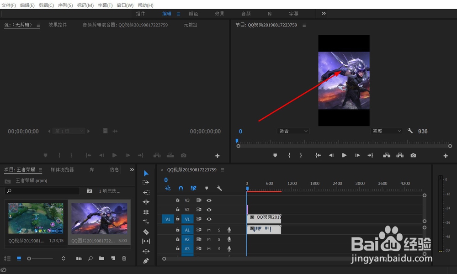
Task: Toggle V2 track output eye
Action: point(209,210)
